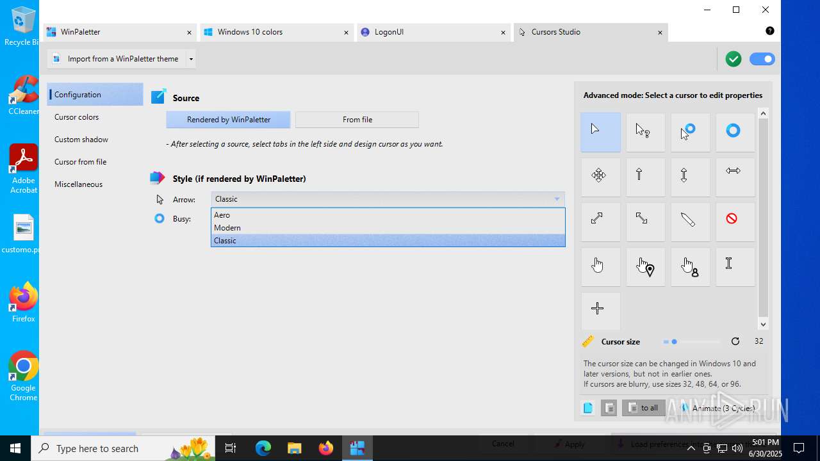Select the Person hand cursor tile

pyautogui.click(x=690, y=267)
